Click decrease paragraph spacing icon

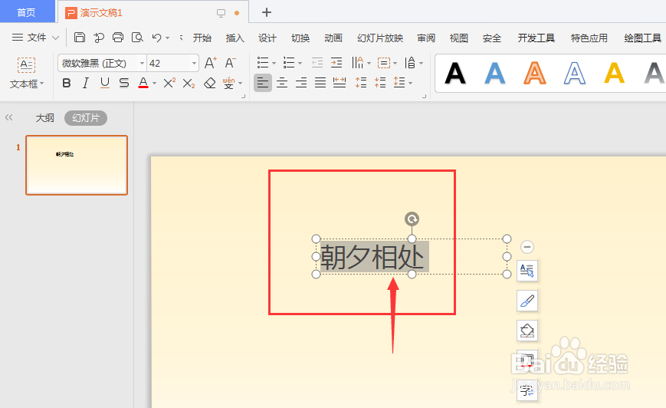(x=380, y=83)
